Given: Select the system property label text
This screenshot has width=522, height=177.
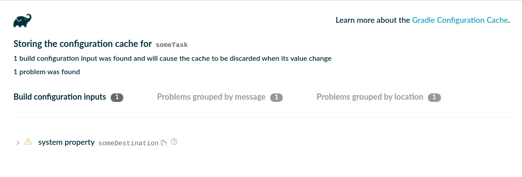Looking at the screenshot, I should [66, 142].
